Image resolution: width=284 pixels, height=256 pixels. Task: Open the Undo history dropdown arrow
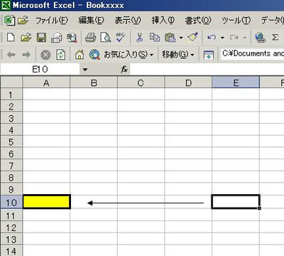(222, 38)
